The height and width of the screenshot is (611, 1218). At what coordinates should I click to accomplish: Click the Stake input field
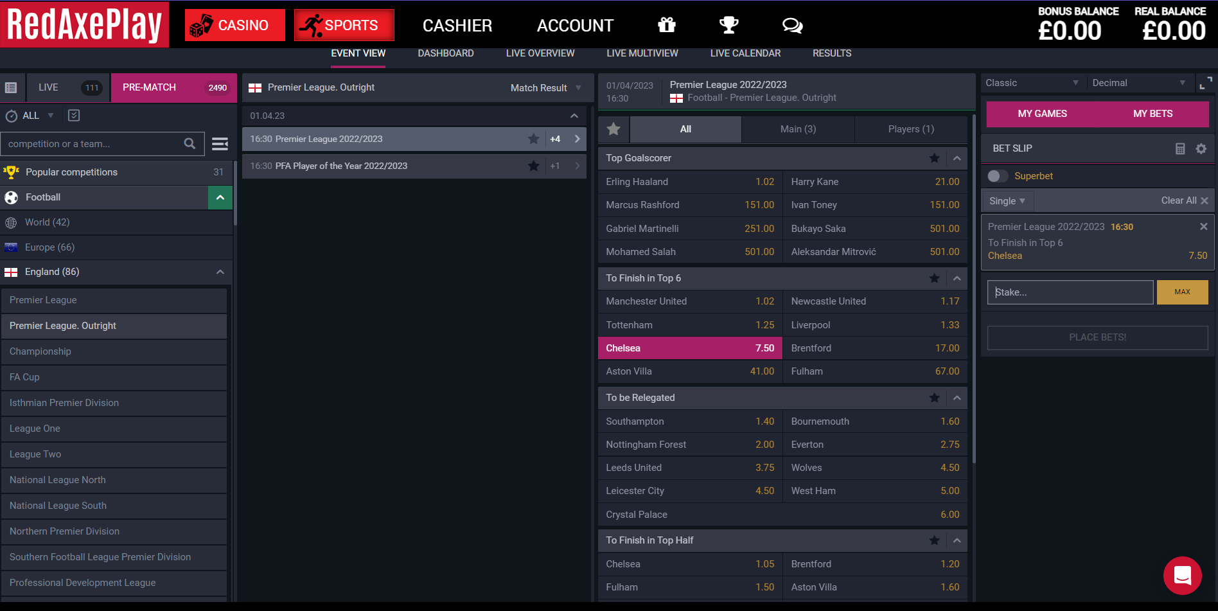pos(1070,292)
